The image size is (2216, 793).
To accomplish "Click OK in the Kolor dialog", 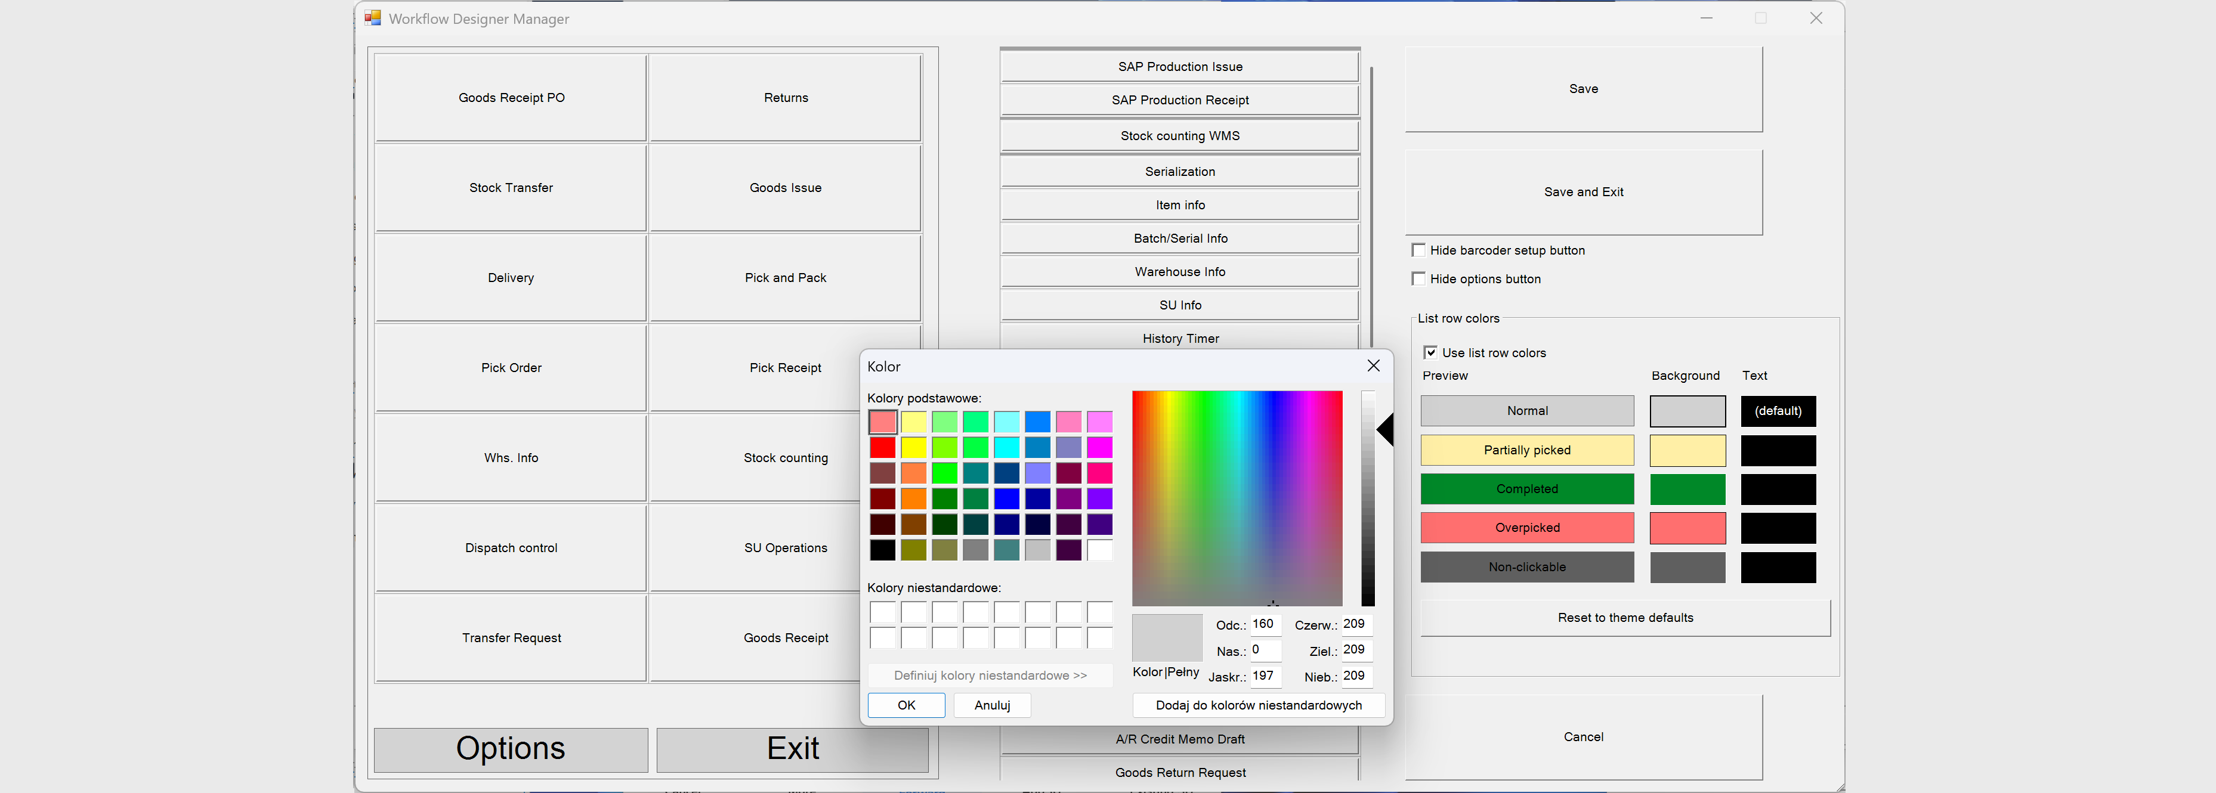I will click(x=906, y=705).
